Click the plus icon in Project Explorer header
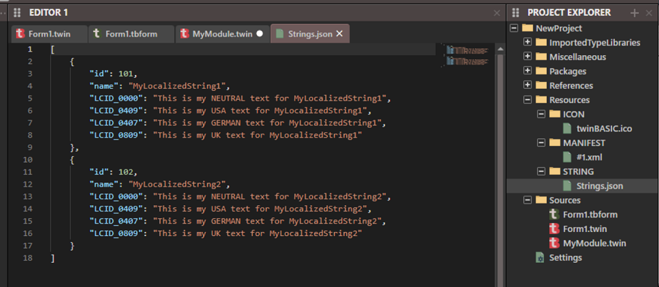Screen dimensions: 659x287 coord(635,12)
